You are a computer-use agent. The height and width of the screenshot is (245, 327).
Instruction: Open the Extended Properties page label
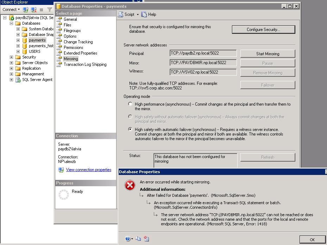[x=81, y=53]
